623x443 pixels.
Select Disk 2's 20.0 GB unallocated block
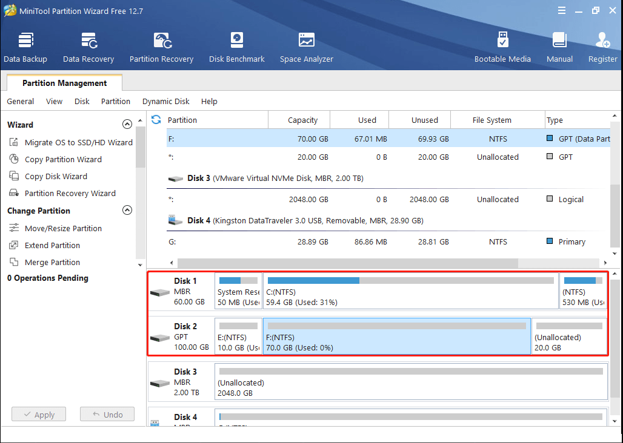[x=569, y=336]
